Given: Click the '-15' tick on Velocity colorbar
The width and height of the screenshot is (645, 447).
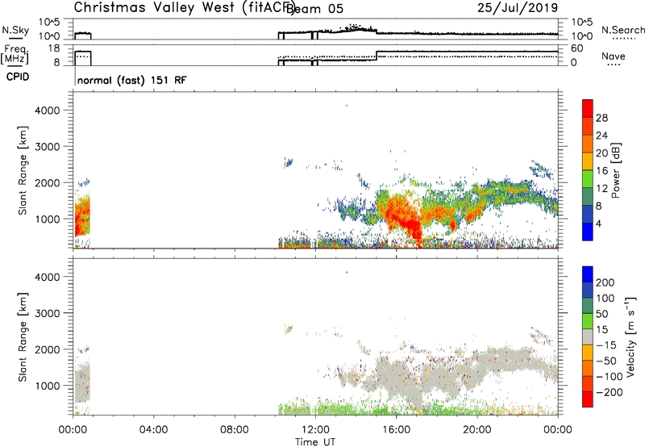Looking at the screenshot, I should 605,345.
